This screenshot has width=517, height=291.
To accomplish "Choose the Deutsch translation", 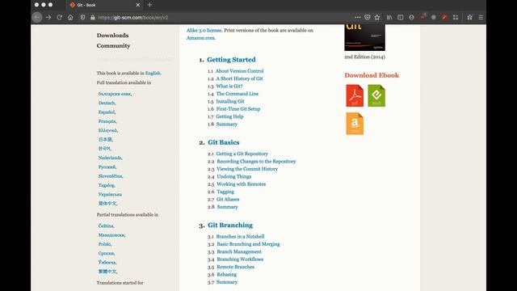I will [x=107, y=103].
